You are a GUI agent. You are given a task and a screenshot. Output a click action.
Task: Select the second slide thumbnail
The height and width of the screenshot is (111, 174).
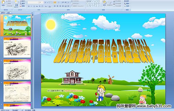[x=17, y=48]
